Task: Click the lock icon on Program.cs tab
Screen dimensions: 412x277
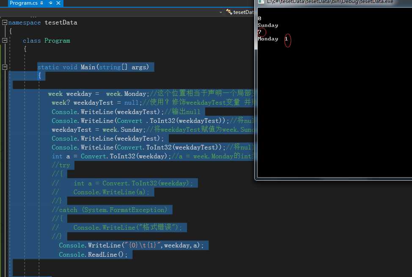Action: click(x=42, y=3)
